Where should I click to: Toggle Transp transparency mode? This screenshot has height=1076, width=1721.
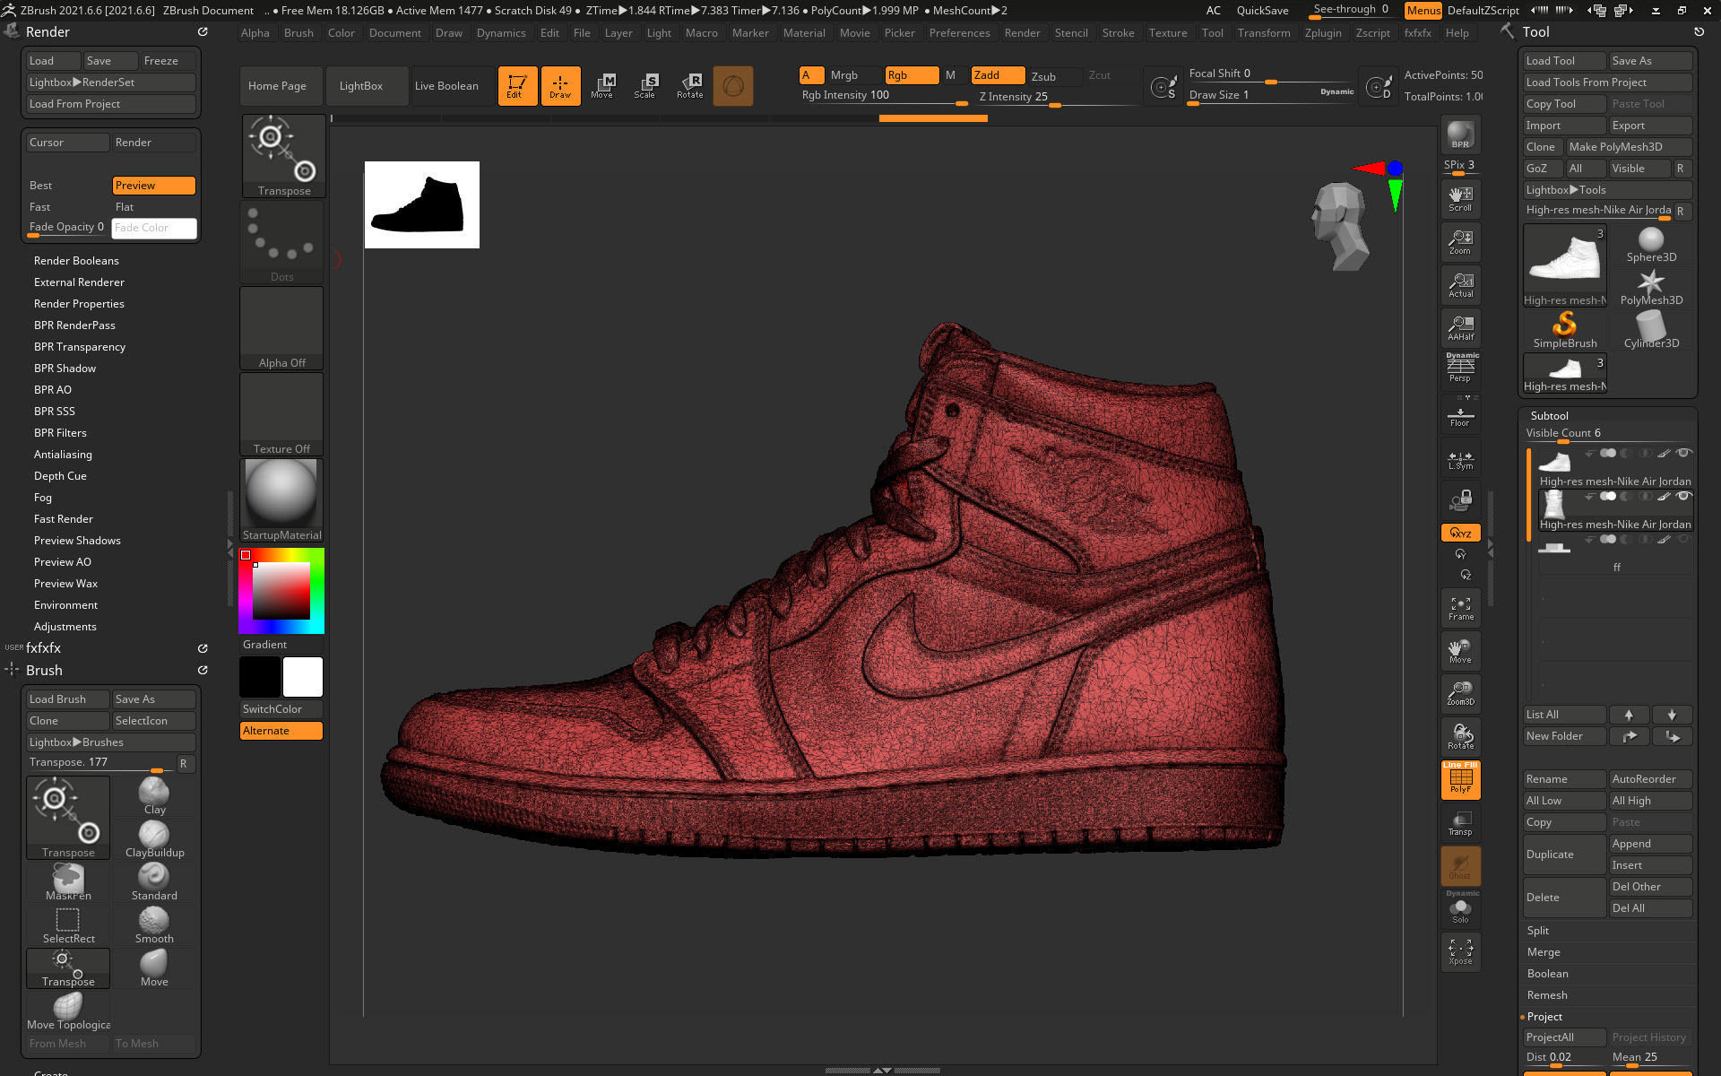1460,823
